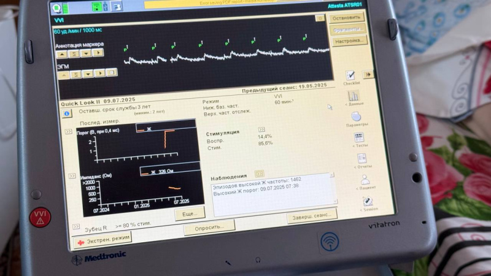The image size is (491, 276).
Task: Open the Пациент (Patient) icon
Action: tap(365, 180)
